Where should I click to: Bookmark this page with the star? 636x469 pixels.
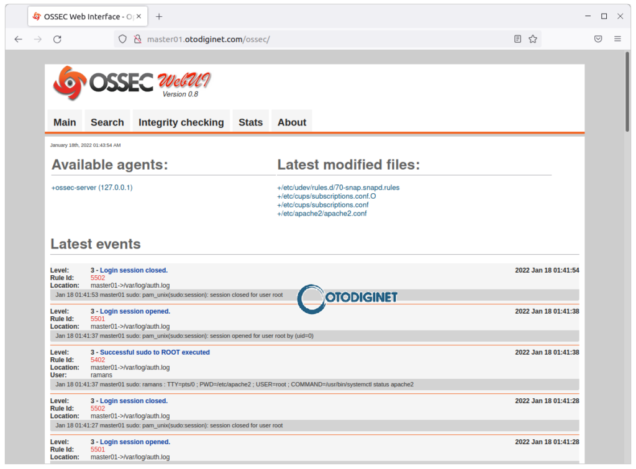[x=533, y=39]
